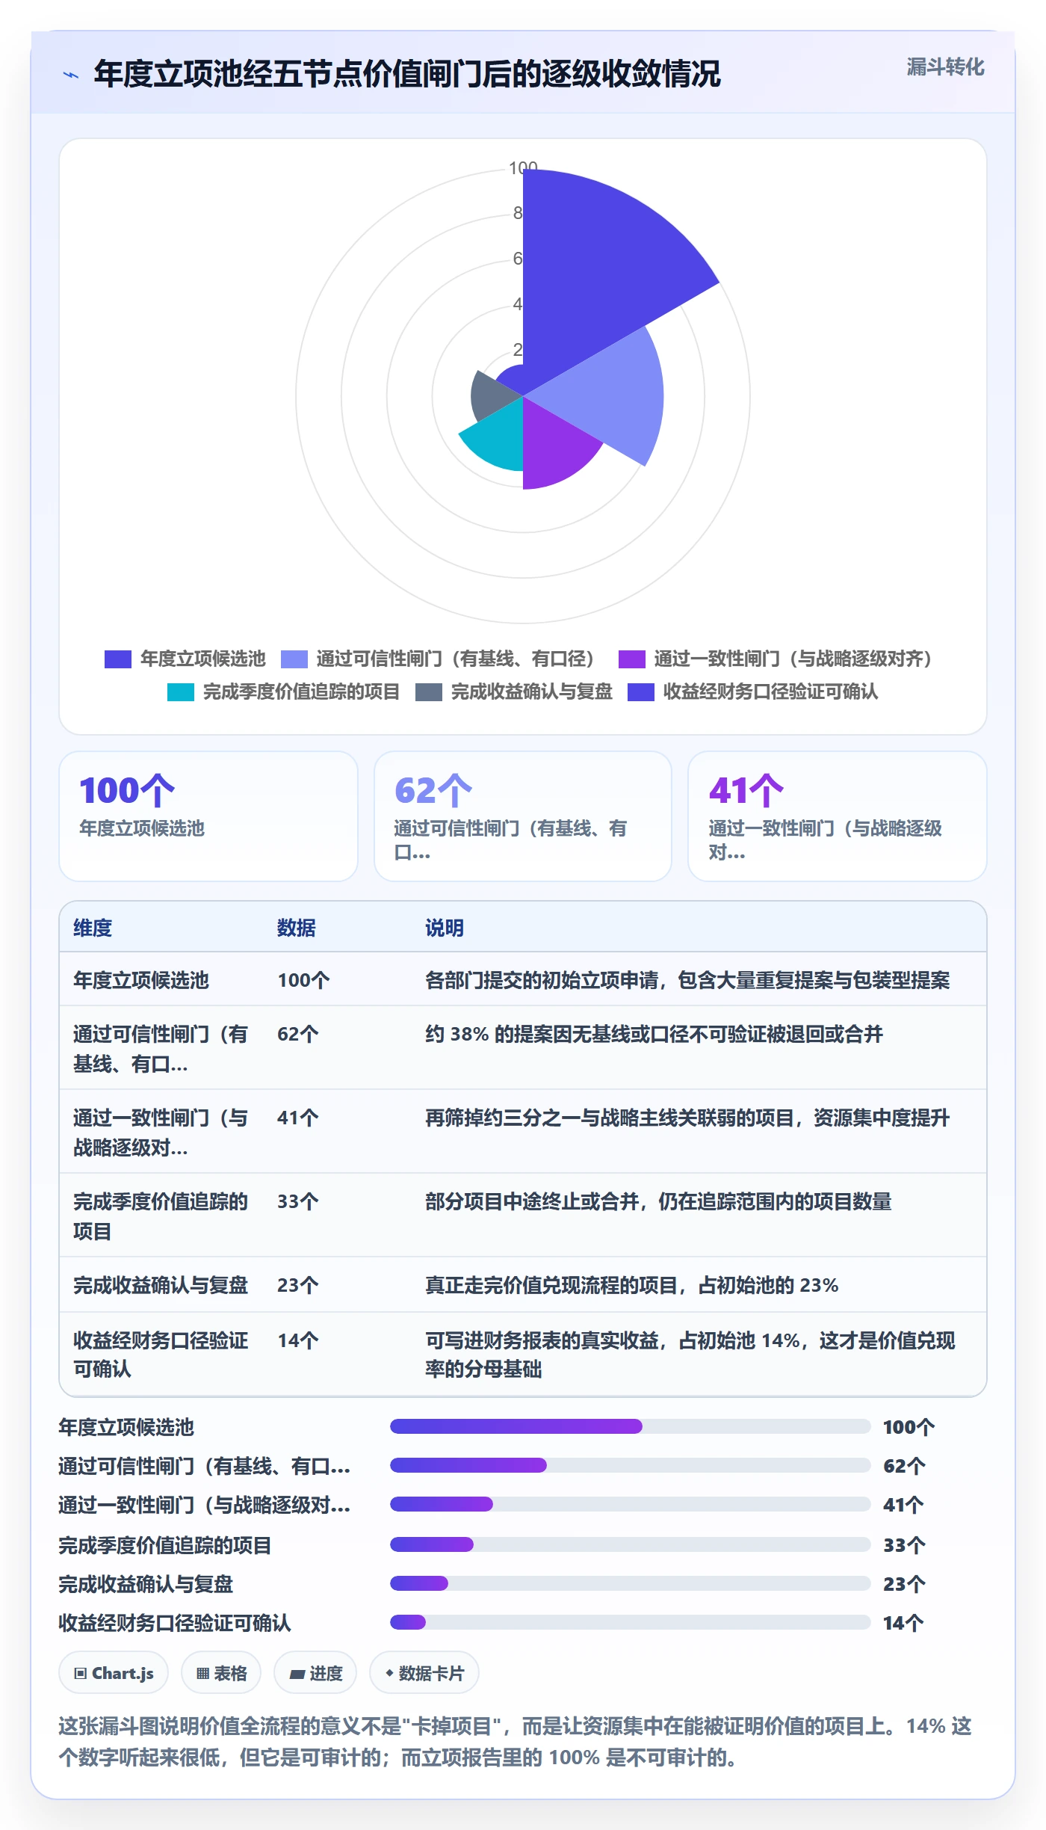
Task: Select the table description starting with 约 38%
Action: click(654, 1034)
